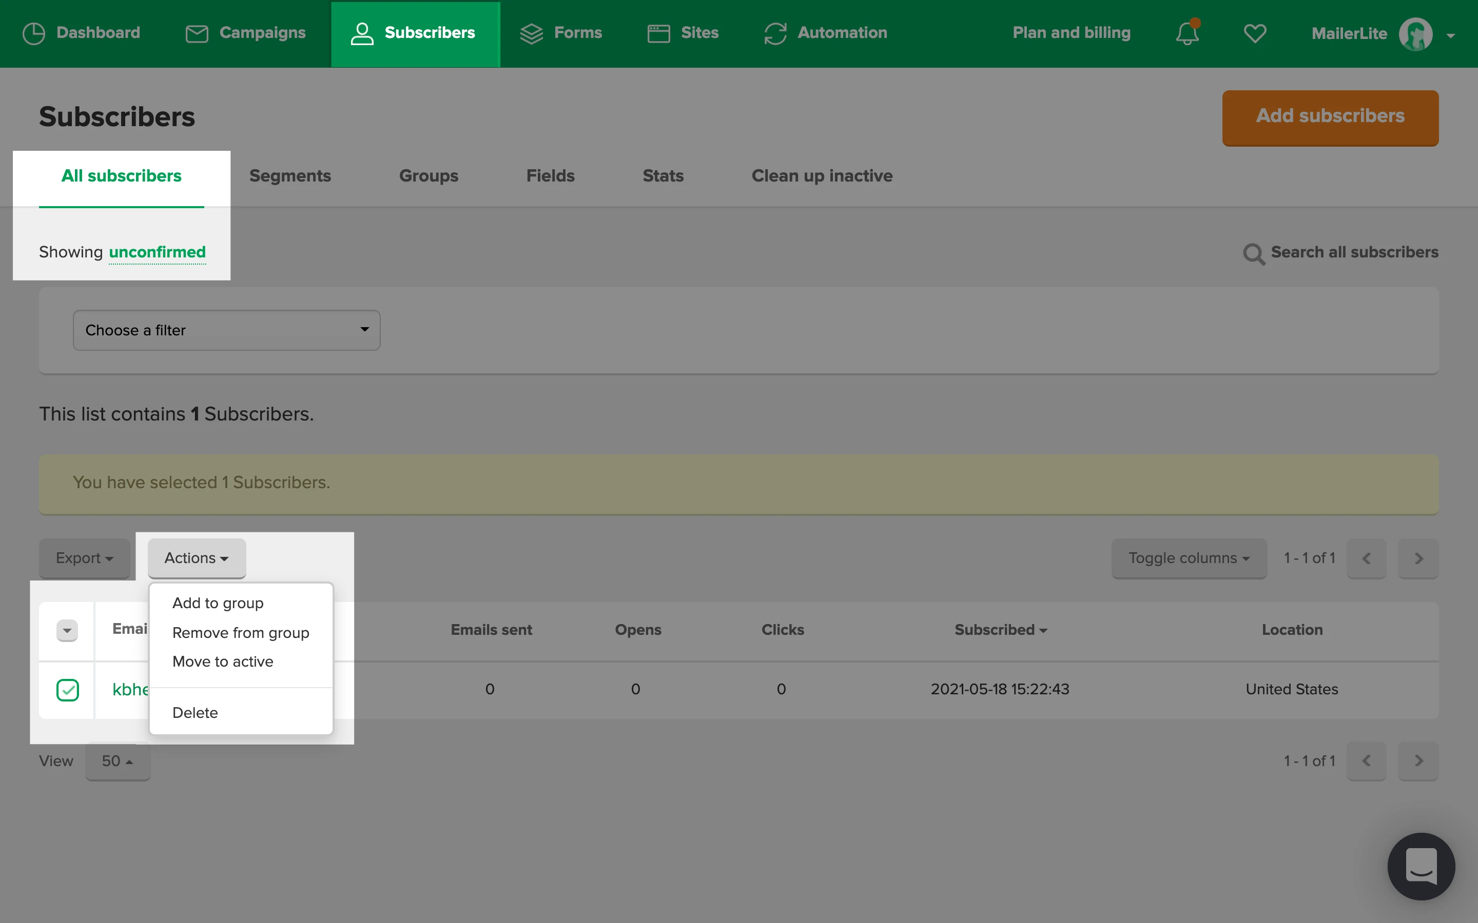Click the unconfirmed status link

[157, 252]
